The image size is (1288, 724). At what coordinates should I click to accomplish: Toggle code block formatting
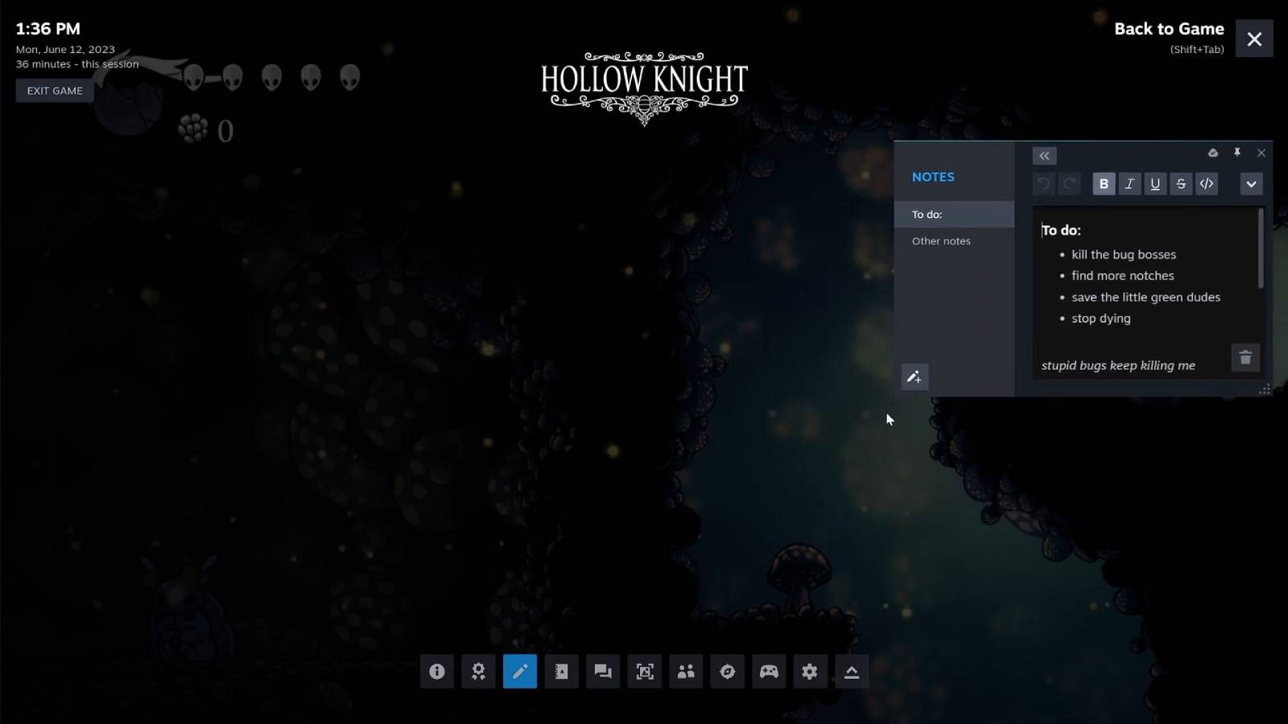(x=1207, y=183)
